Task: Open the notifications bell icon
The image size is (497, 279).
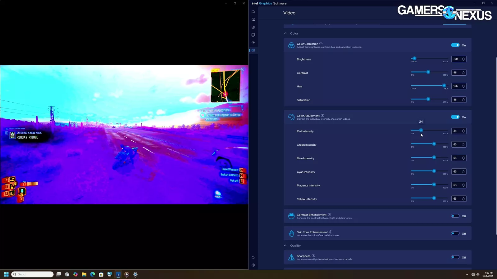Action: click(x=253, y=257)
